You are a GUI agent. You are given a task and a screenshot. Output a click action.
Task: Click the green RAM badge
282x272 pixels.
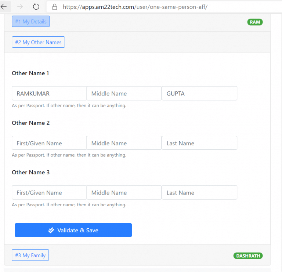tap(255, 22)
